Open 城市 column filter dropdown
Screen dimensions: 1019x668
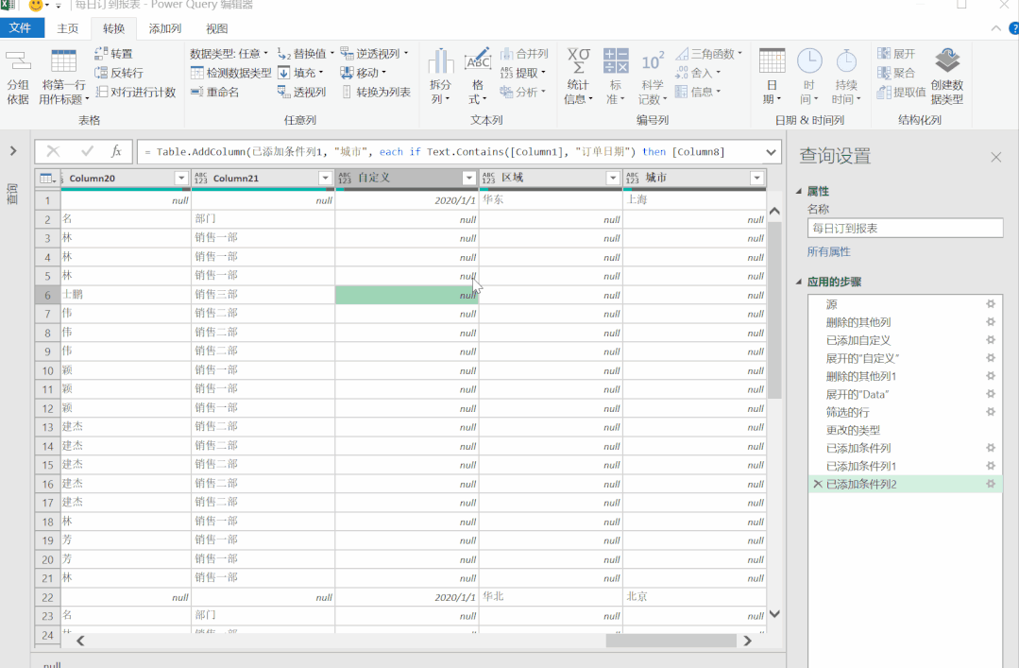coord(756,179)
